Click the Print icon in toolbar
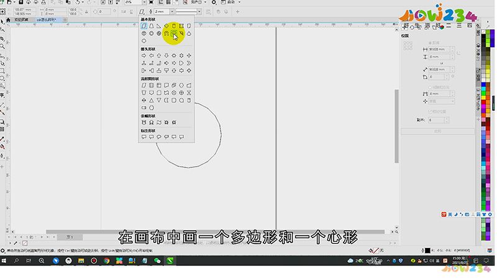This screenshot has width=497, height=279. coord(43,2)
